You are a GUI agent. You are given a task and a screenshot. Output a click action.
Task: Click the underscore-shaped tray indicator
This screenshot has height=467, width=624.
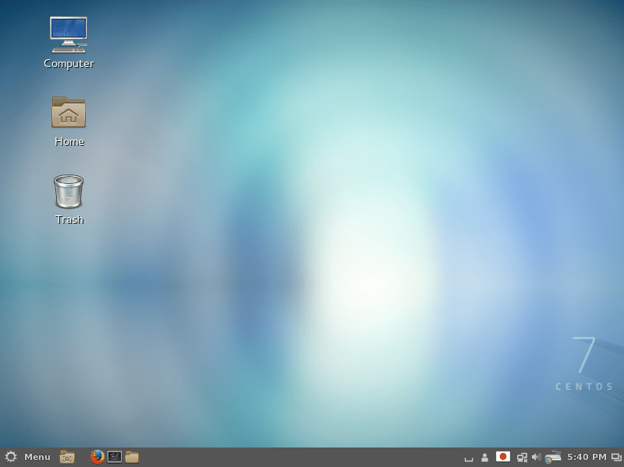pos(469,459)
